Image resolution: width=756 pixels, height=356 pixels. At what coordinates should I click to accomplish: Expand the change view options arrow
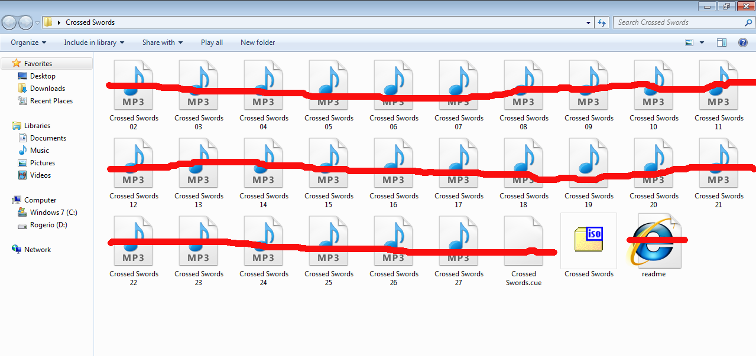[702, 43]
